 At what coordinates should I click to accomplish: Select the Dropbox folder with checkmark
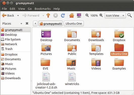pyautogui.click(x=119, y=36)
